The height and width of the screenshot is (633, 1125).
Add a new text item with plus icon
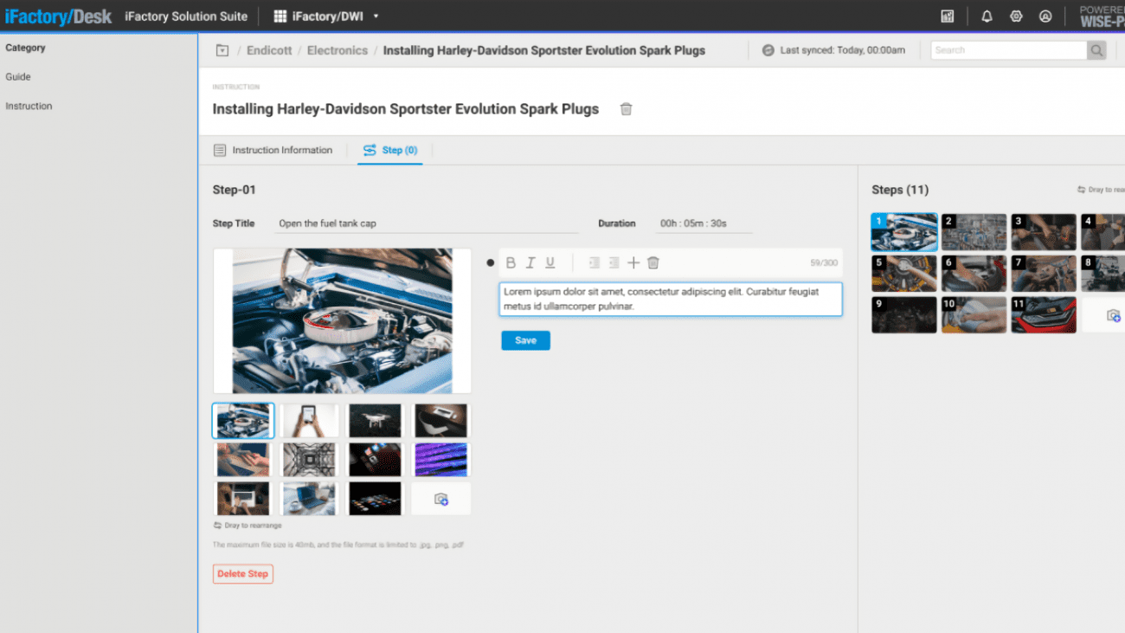(x=633, y=262)
